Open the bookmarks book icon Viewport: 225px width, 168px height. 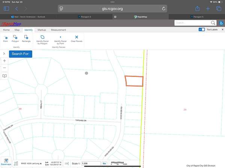4,76
